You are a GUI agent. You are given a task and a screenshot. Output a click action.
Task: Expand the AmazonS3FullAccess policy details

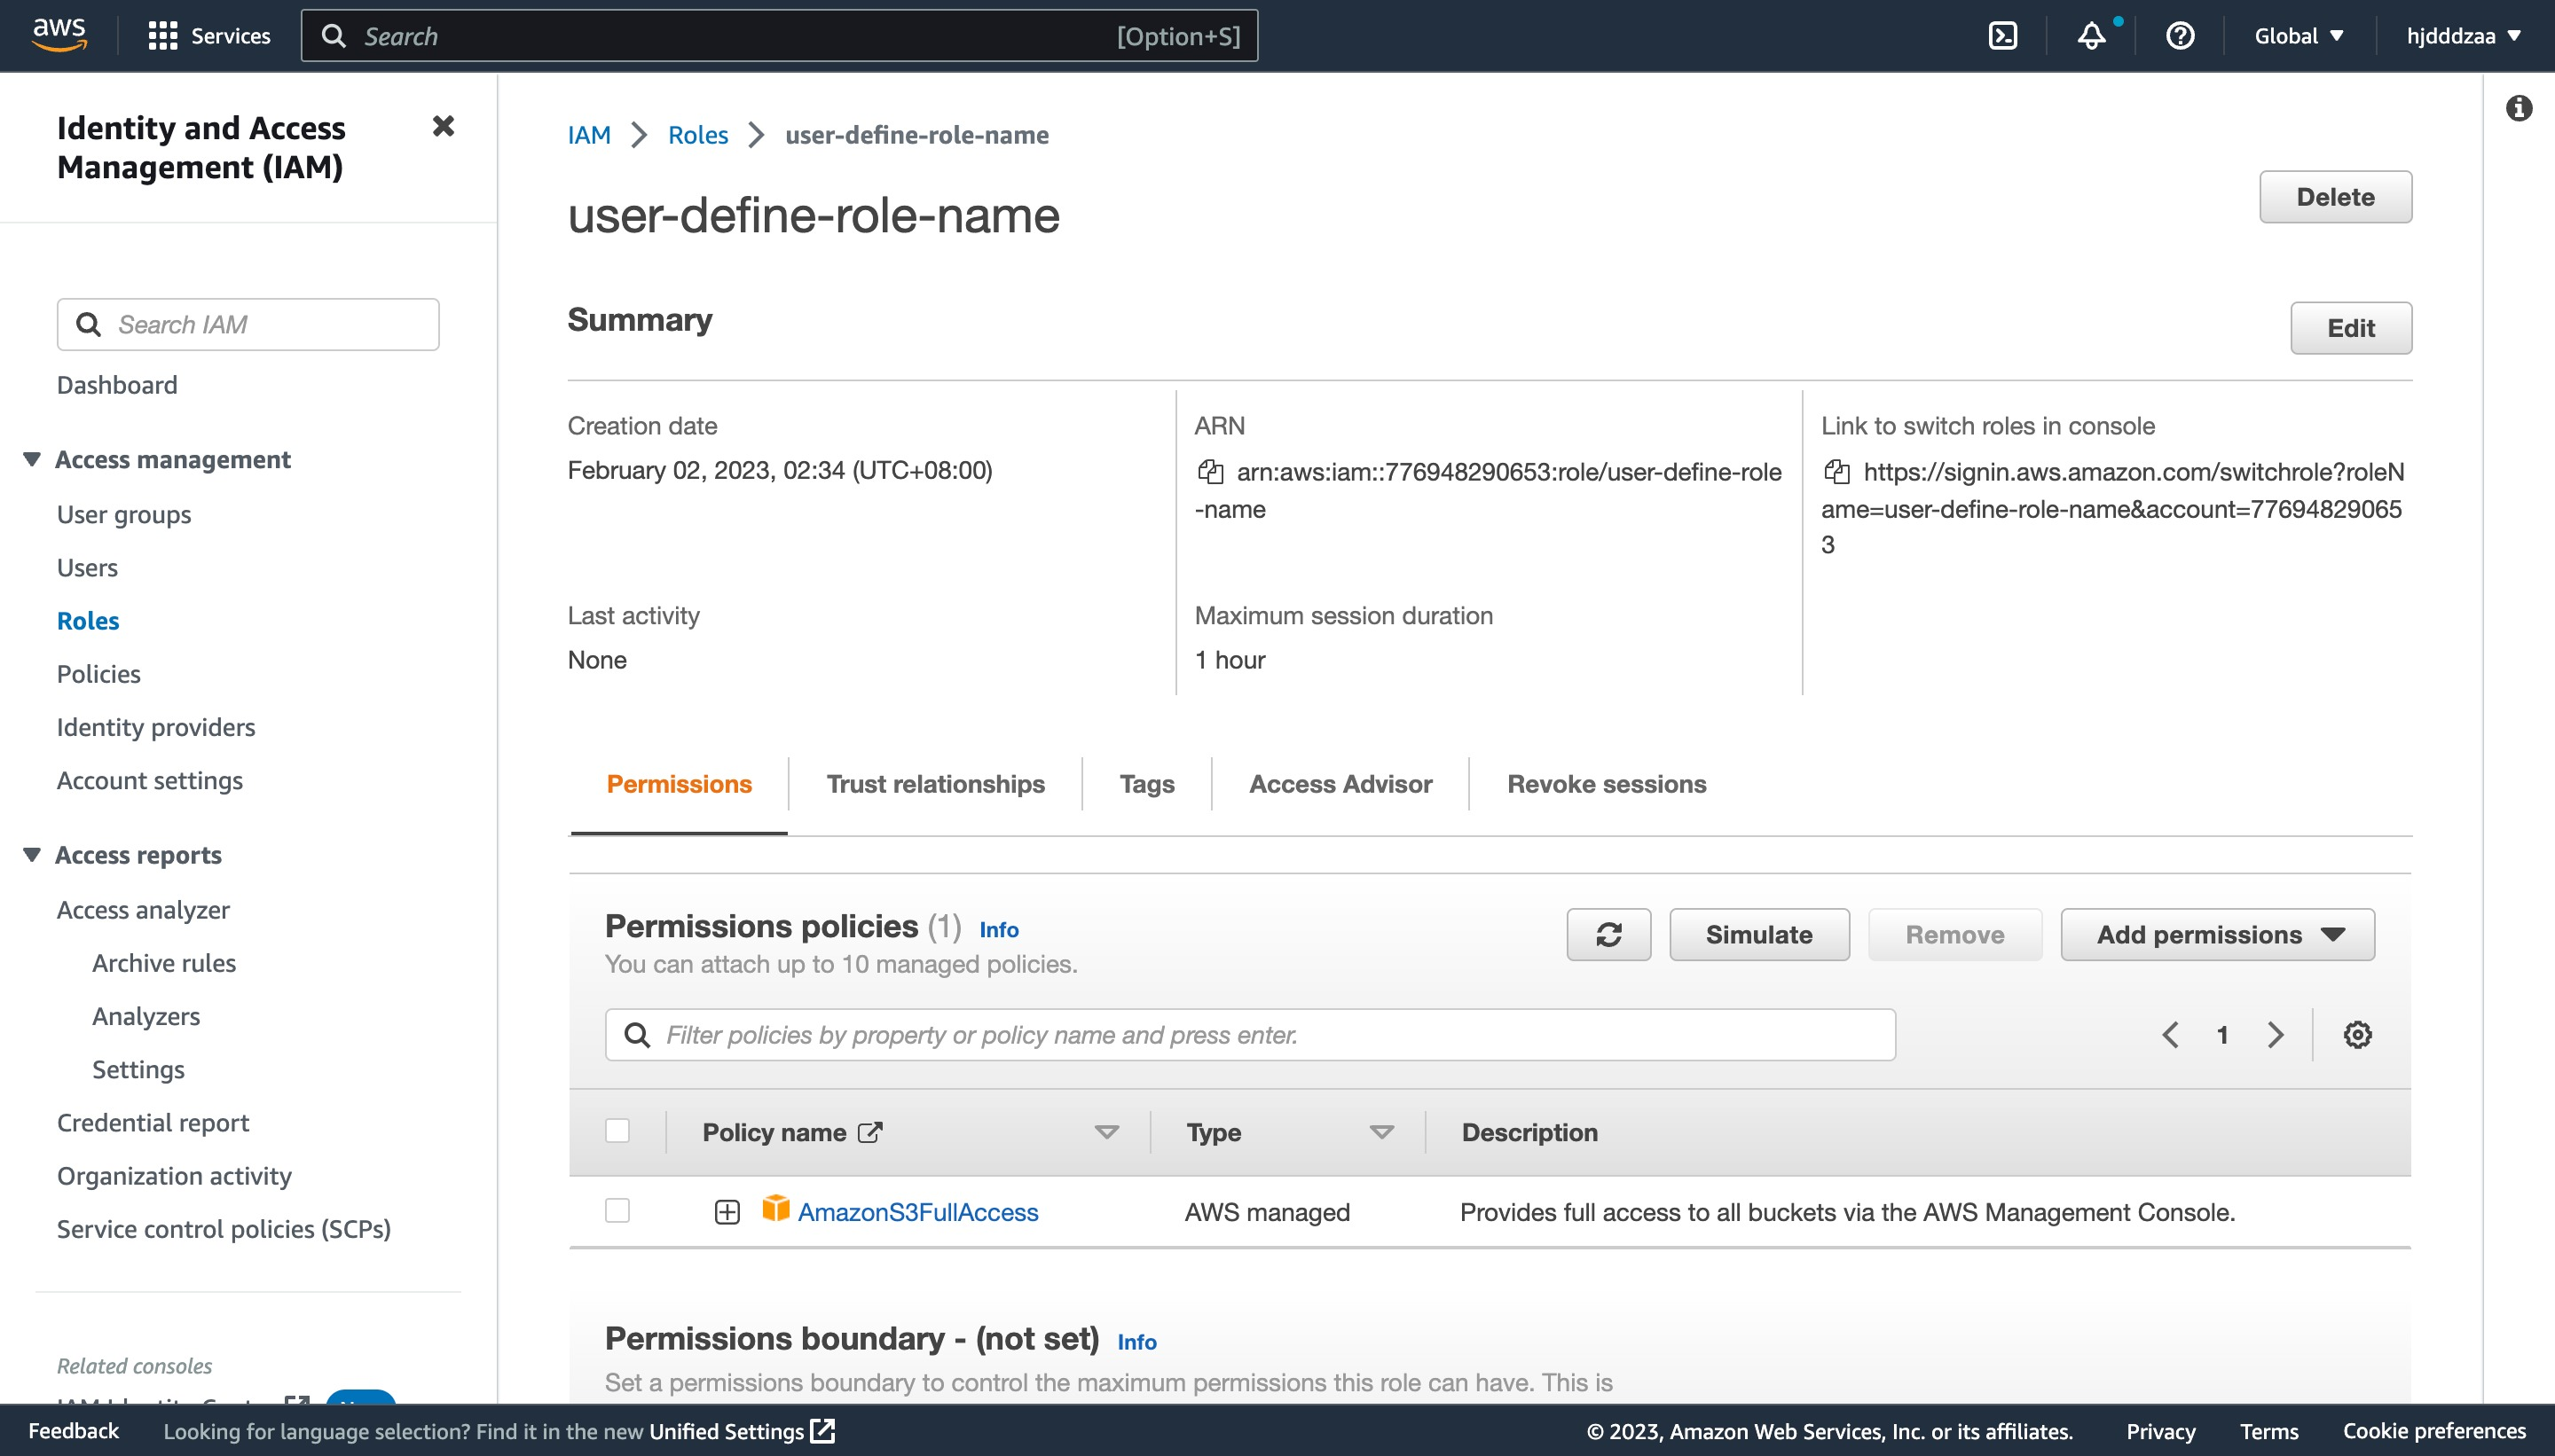point(727,1212)
